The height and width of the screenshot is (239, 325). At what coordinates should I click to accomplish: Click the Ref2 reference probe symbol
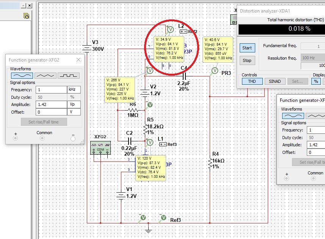183,32
